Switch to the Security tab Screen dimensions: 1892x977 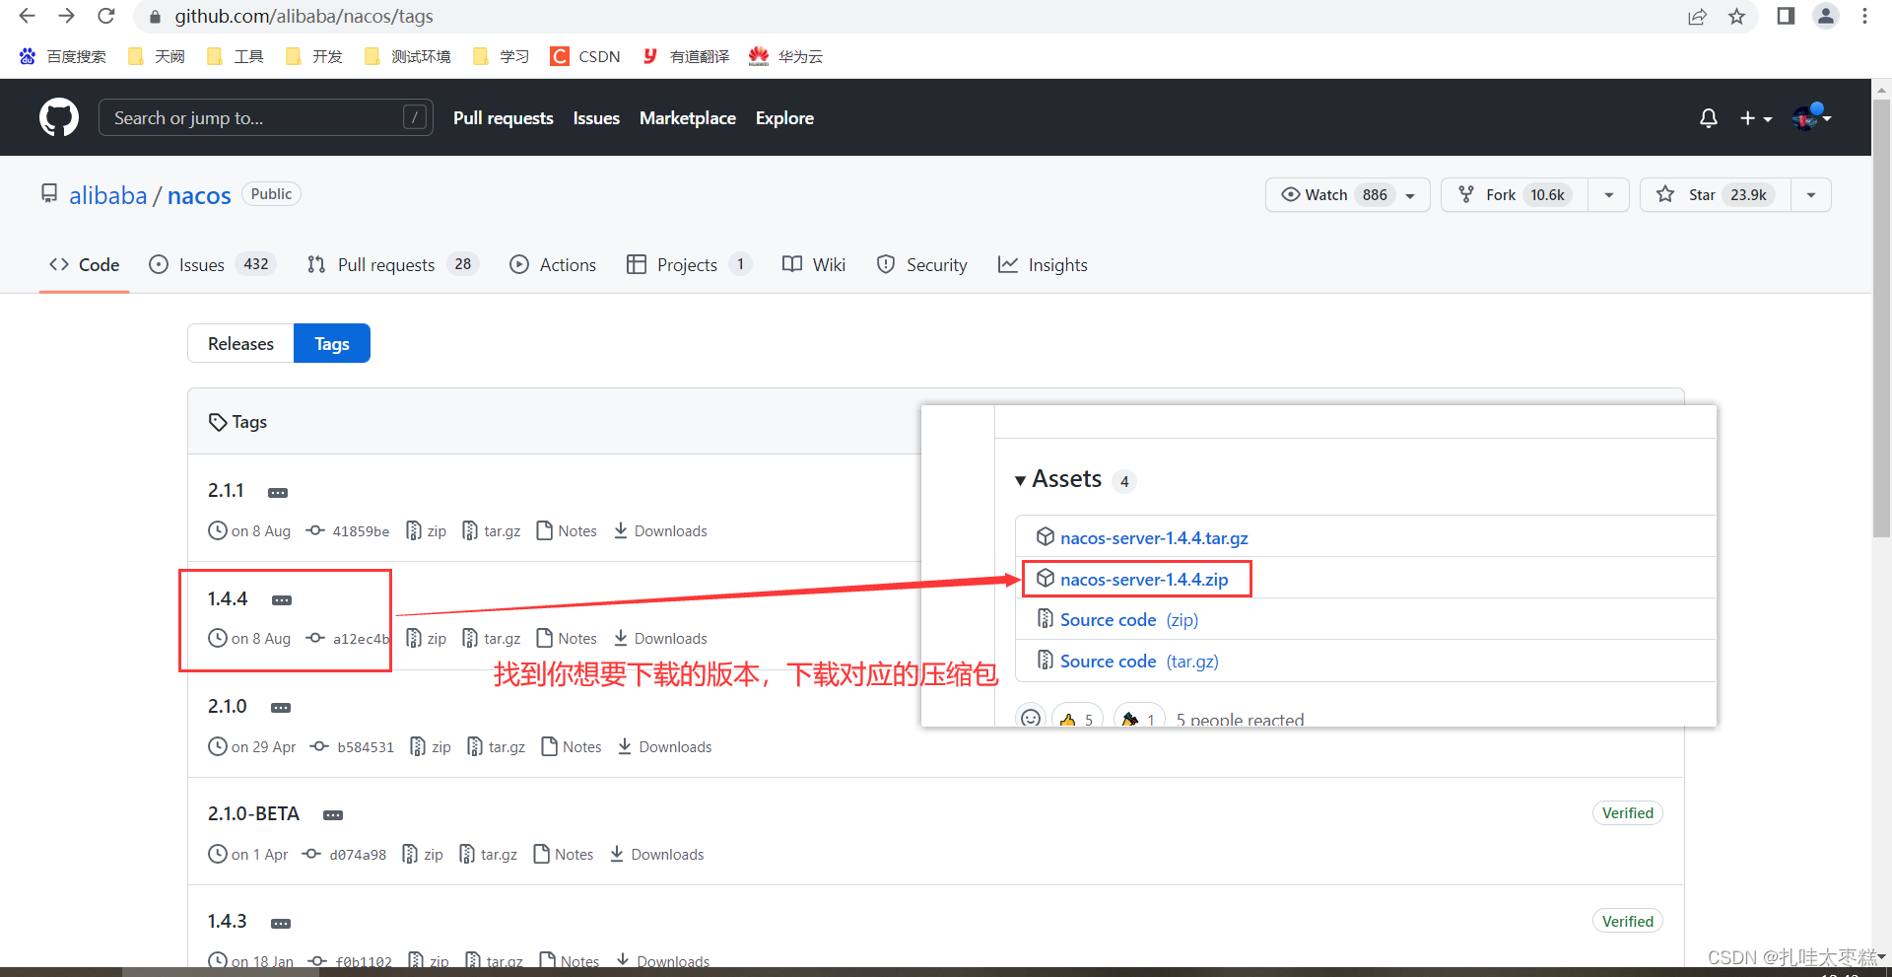(x=922, y=264)
